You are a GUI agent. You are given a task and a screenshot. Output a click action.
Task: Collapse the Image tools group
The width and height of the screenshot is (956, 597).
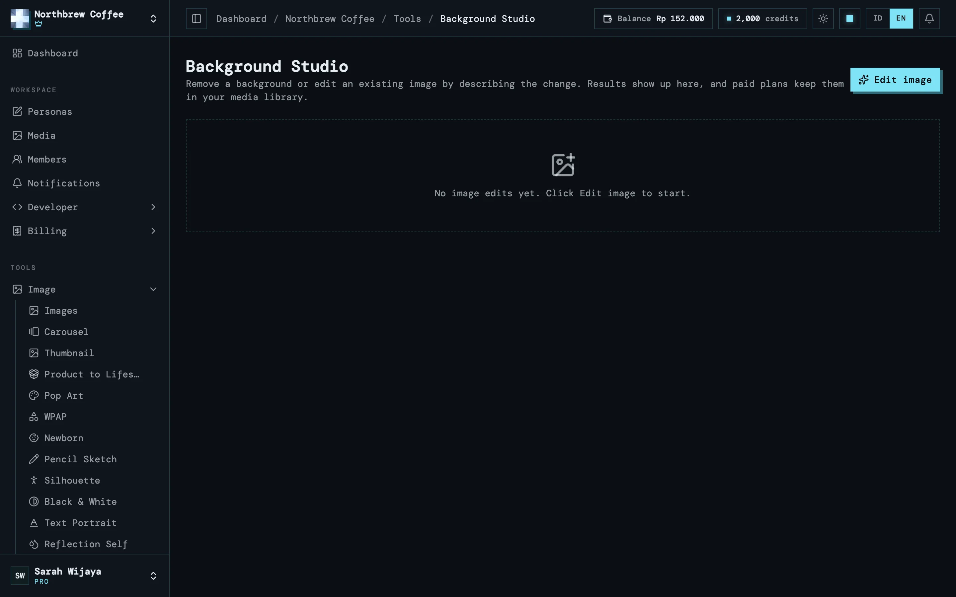tap(85, 290)
